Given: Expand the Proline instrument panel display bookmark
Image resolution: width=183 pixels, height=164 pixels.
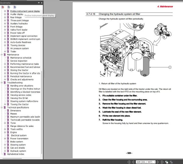Looking at the screenshot, I should [5, 11].
